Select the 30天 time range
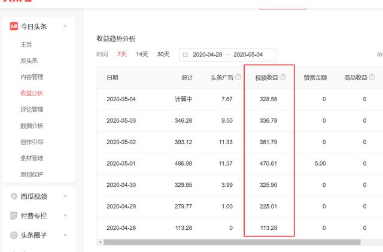The width and height of the screenshot is (383, 252). (x=163, y=54)
